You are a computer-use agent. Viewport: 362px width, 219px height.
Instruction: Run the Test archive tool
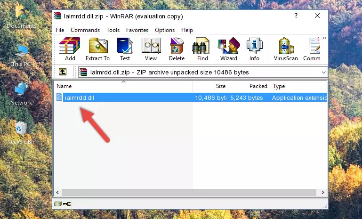point(125,49)
